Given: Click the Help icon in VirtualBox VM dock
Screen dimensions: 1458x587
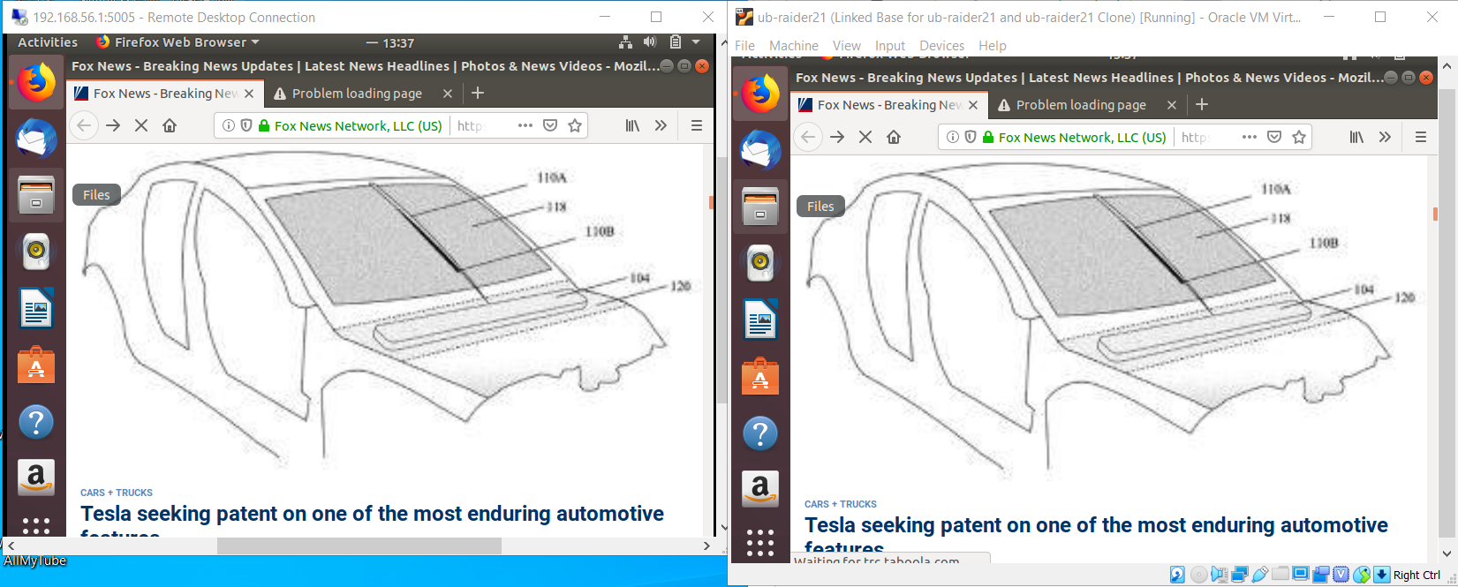Looking at the screenshot, I should 760,433.
